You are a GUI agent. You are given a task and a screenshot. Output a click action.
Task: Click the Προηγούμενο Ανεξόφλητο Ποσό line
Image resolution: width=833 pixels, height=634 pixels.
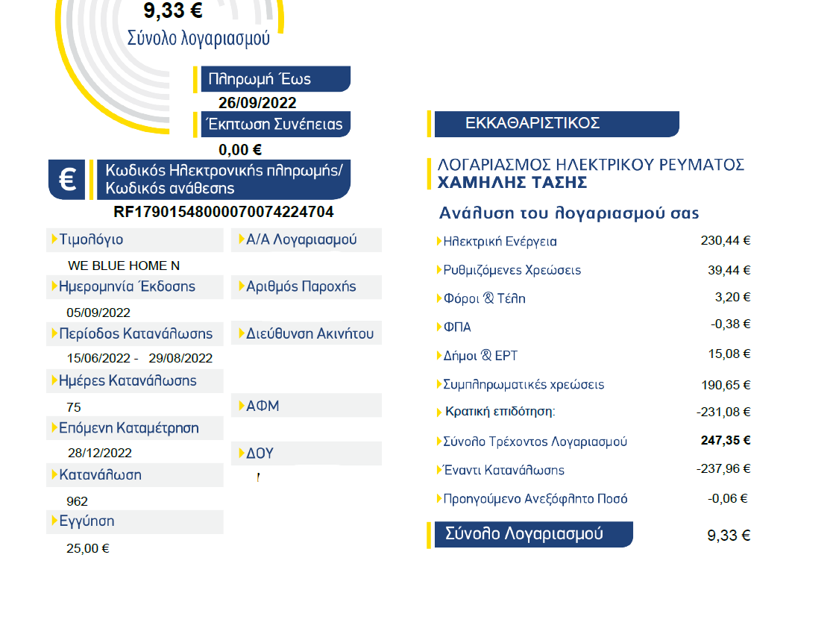pyautogui.click(x=535, y=499)
